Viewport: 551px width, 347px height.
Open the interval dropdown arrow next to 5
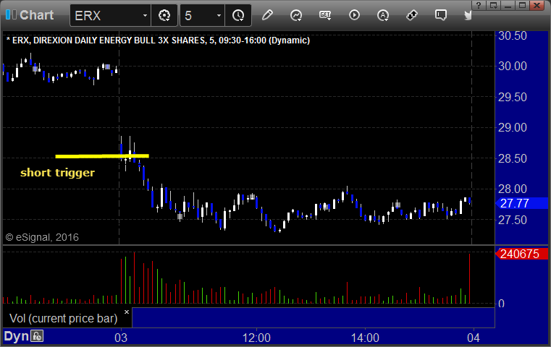pyautogui.click(x=219, y=15)
